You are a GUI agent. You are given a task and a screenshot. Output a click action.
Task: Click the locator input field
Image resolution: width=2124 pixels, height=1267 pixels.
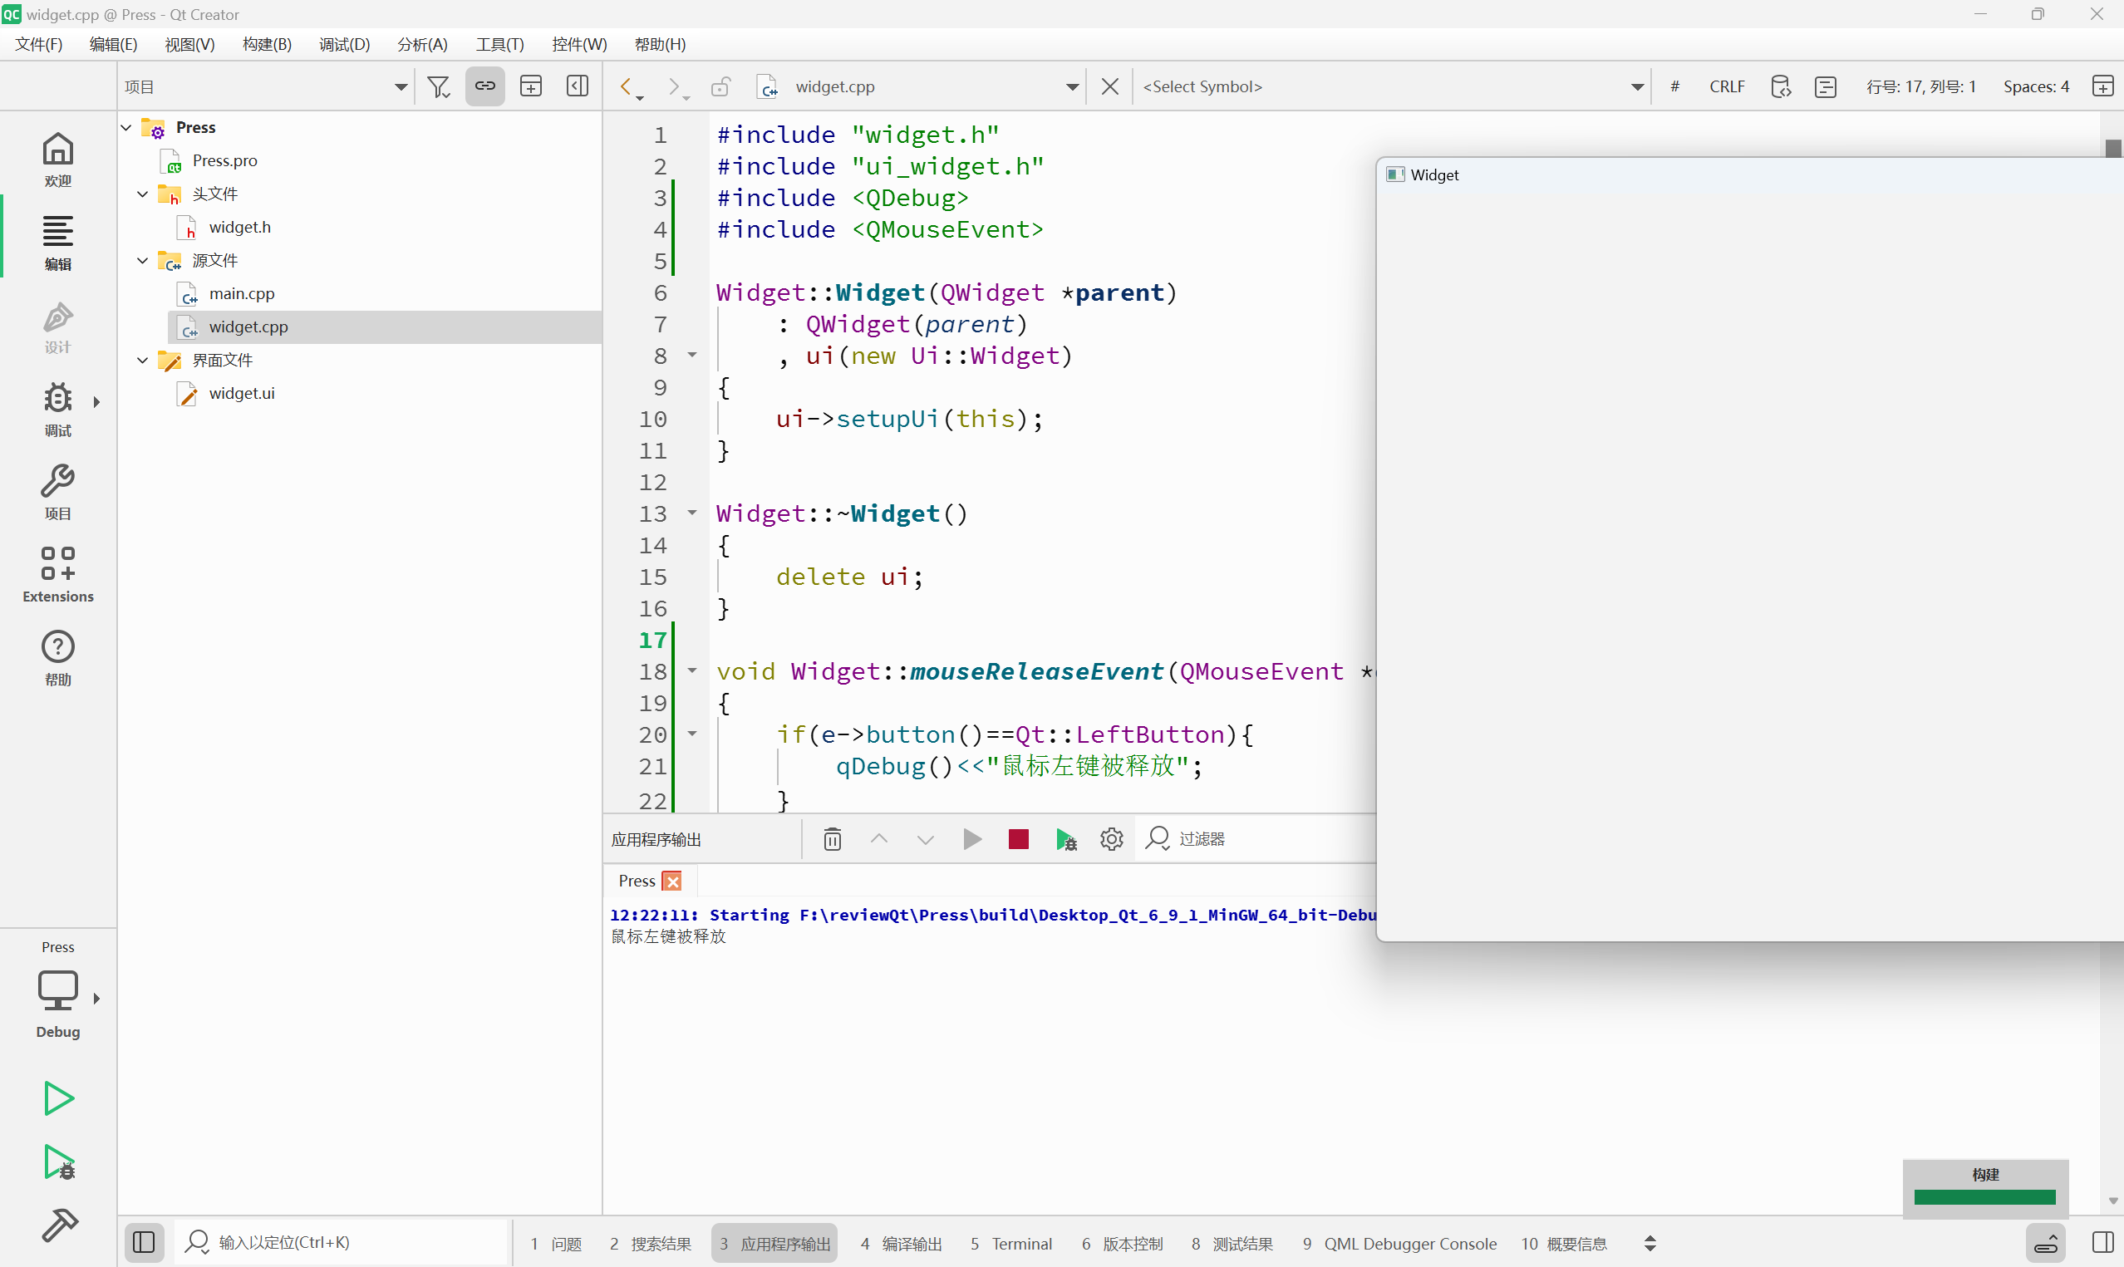[x=342, y=1242]
